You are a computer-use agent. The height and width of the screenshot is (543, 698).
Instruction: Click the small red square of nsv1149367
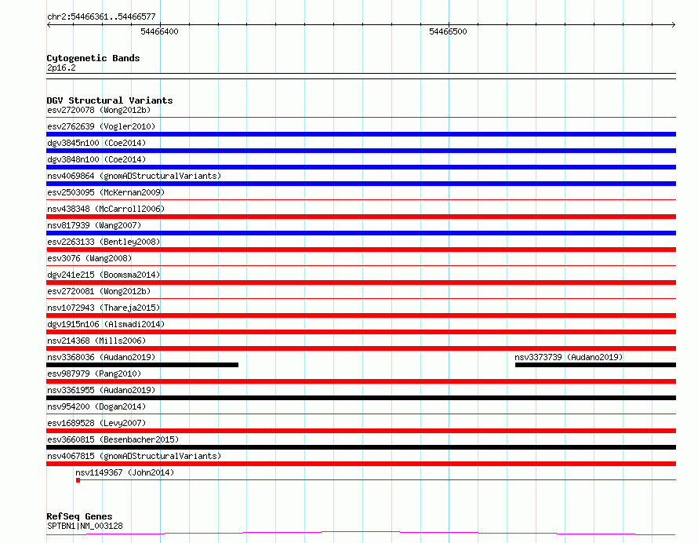(78, 480)
